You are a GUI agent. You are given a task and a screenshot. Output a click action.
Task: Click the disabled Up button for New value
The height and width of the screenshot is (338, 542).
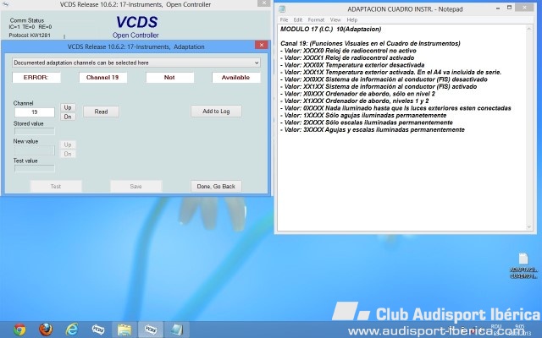point(68,144)
